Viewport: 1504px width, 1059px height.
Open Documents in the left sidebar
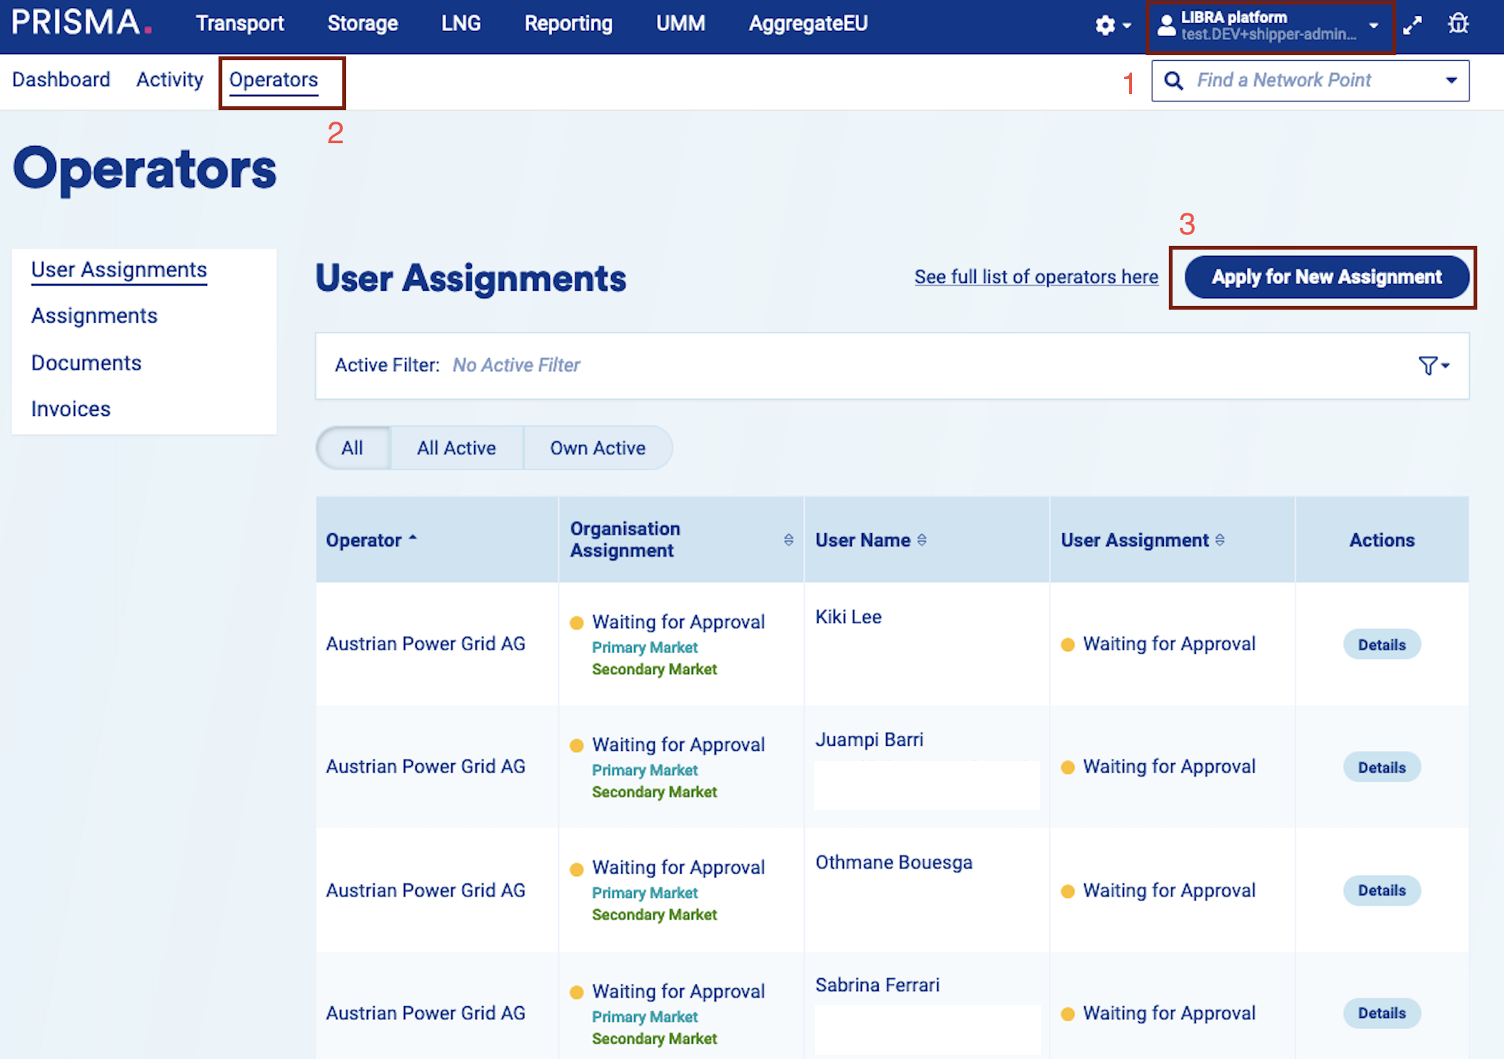[86, 362]
